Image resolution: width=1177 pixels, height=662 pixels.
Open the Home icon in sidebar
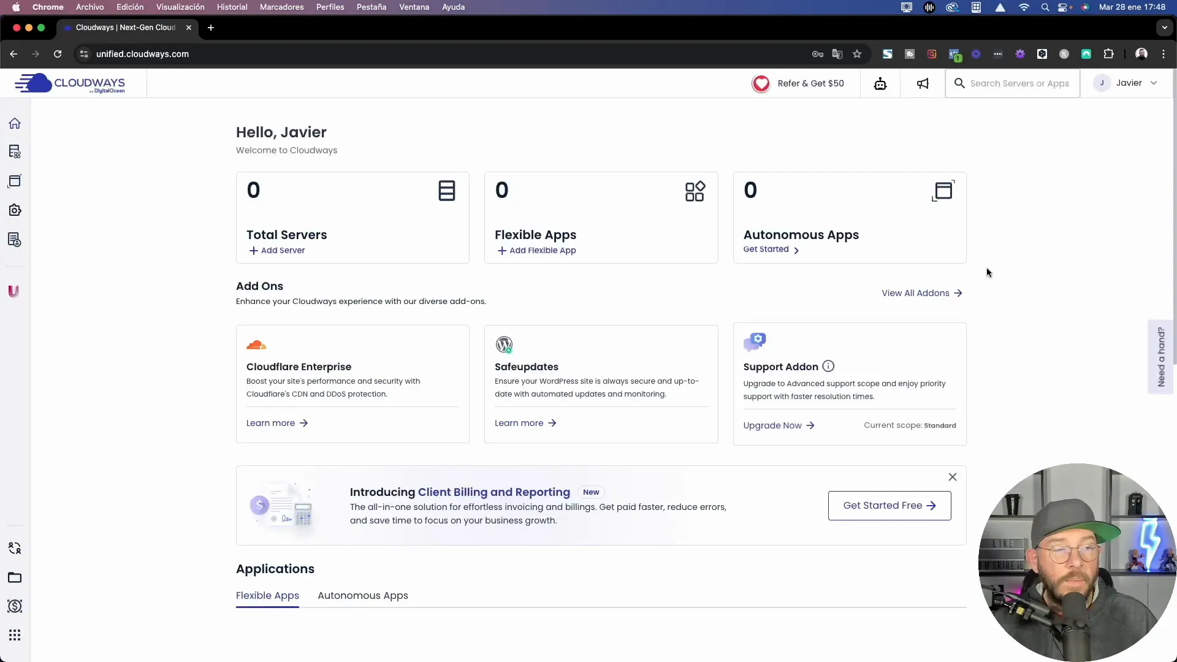(x=15, y=123)
